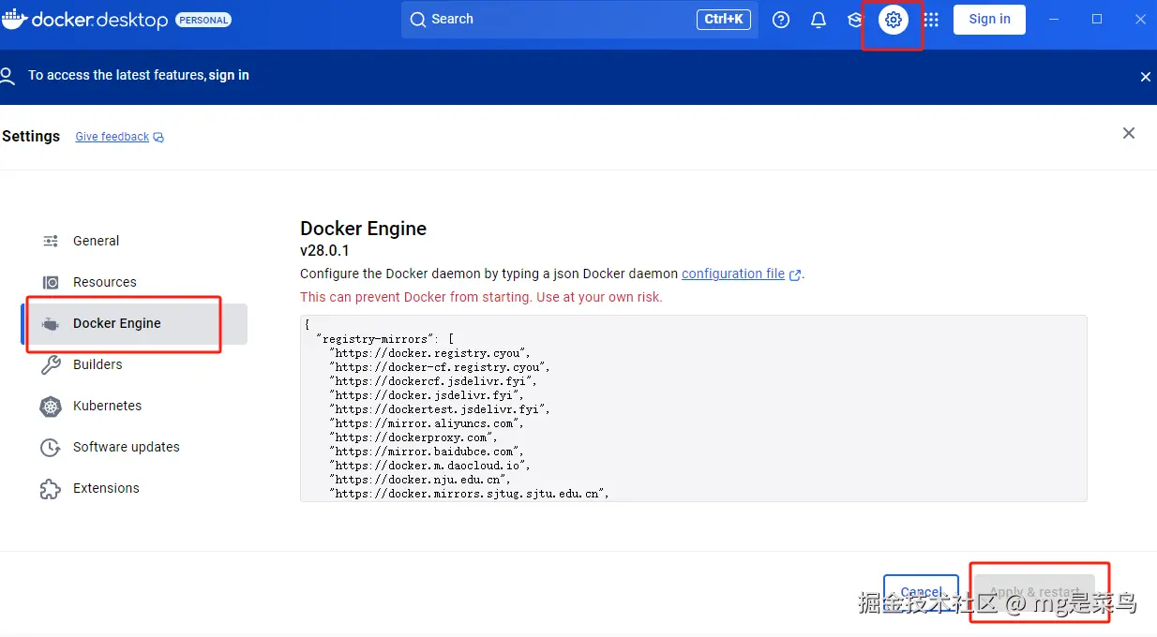Click the Builders wrench icon
Image resolution: width=1157 pixels, height=637 pixels.
click(51, 364)
